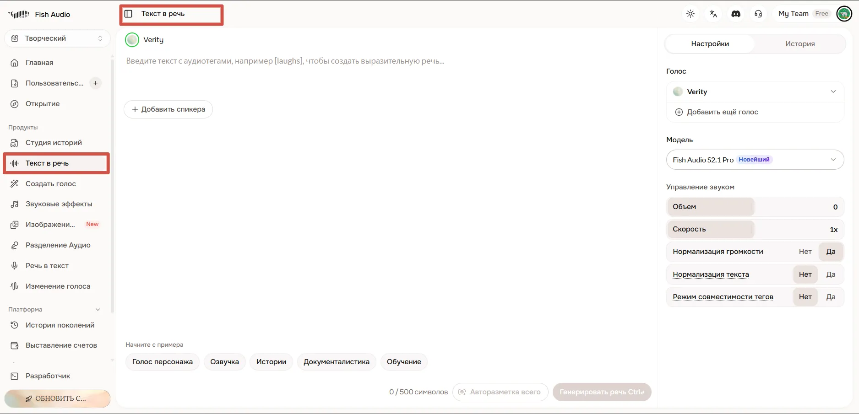Click into the text input with audio tags placeholder
The height and width of the screenshot is (414, 859).
[387, 61]
